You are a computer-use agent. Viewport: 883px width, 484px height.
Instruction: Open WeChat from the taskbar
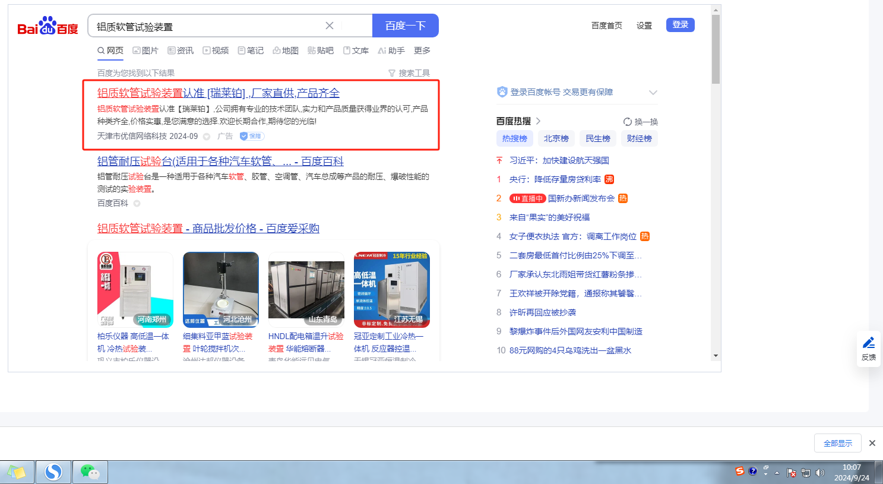coord(90,472)
